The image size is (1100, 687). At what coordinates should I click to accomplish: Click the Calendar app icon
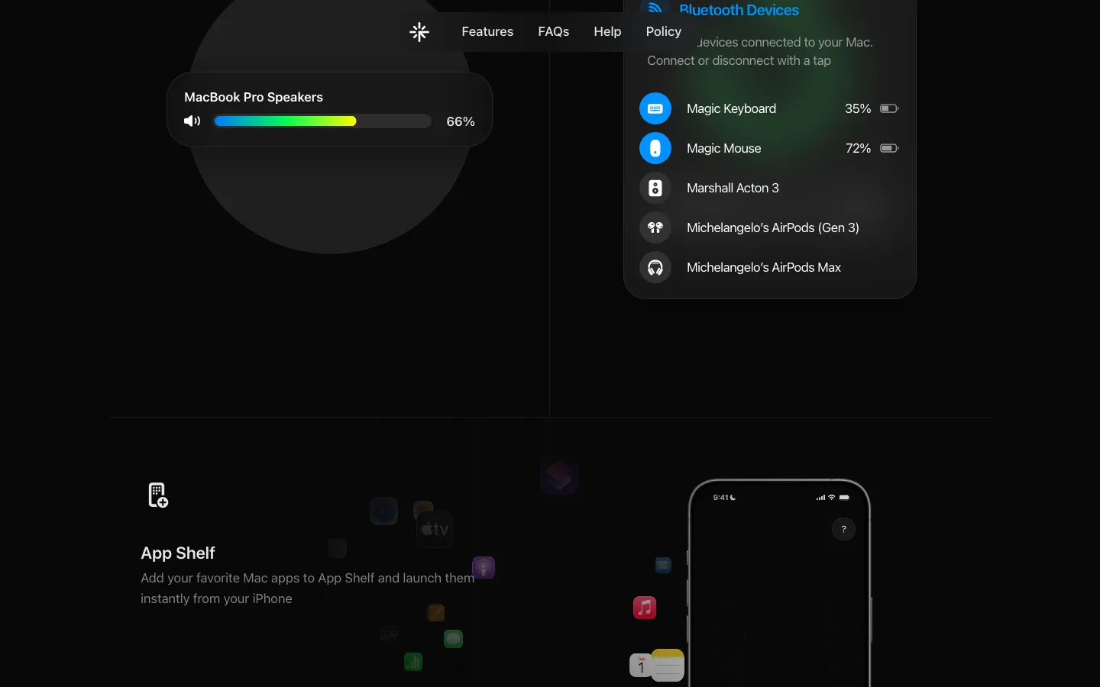pyautogui.click(x=641, y=665)
